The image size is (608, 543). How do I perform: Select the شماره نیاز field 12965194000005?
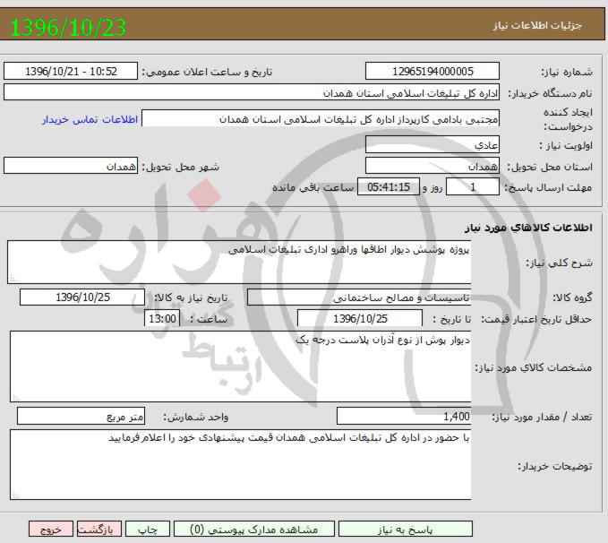pyautogui.click(x=432, y=72)
